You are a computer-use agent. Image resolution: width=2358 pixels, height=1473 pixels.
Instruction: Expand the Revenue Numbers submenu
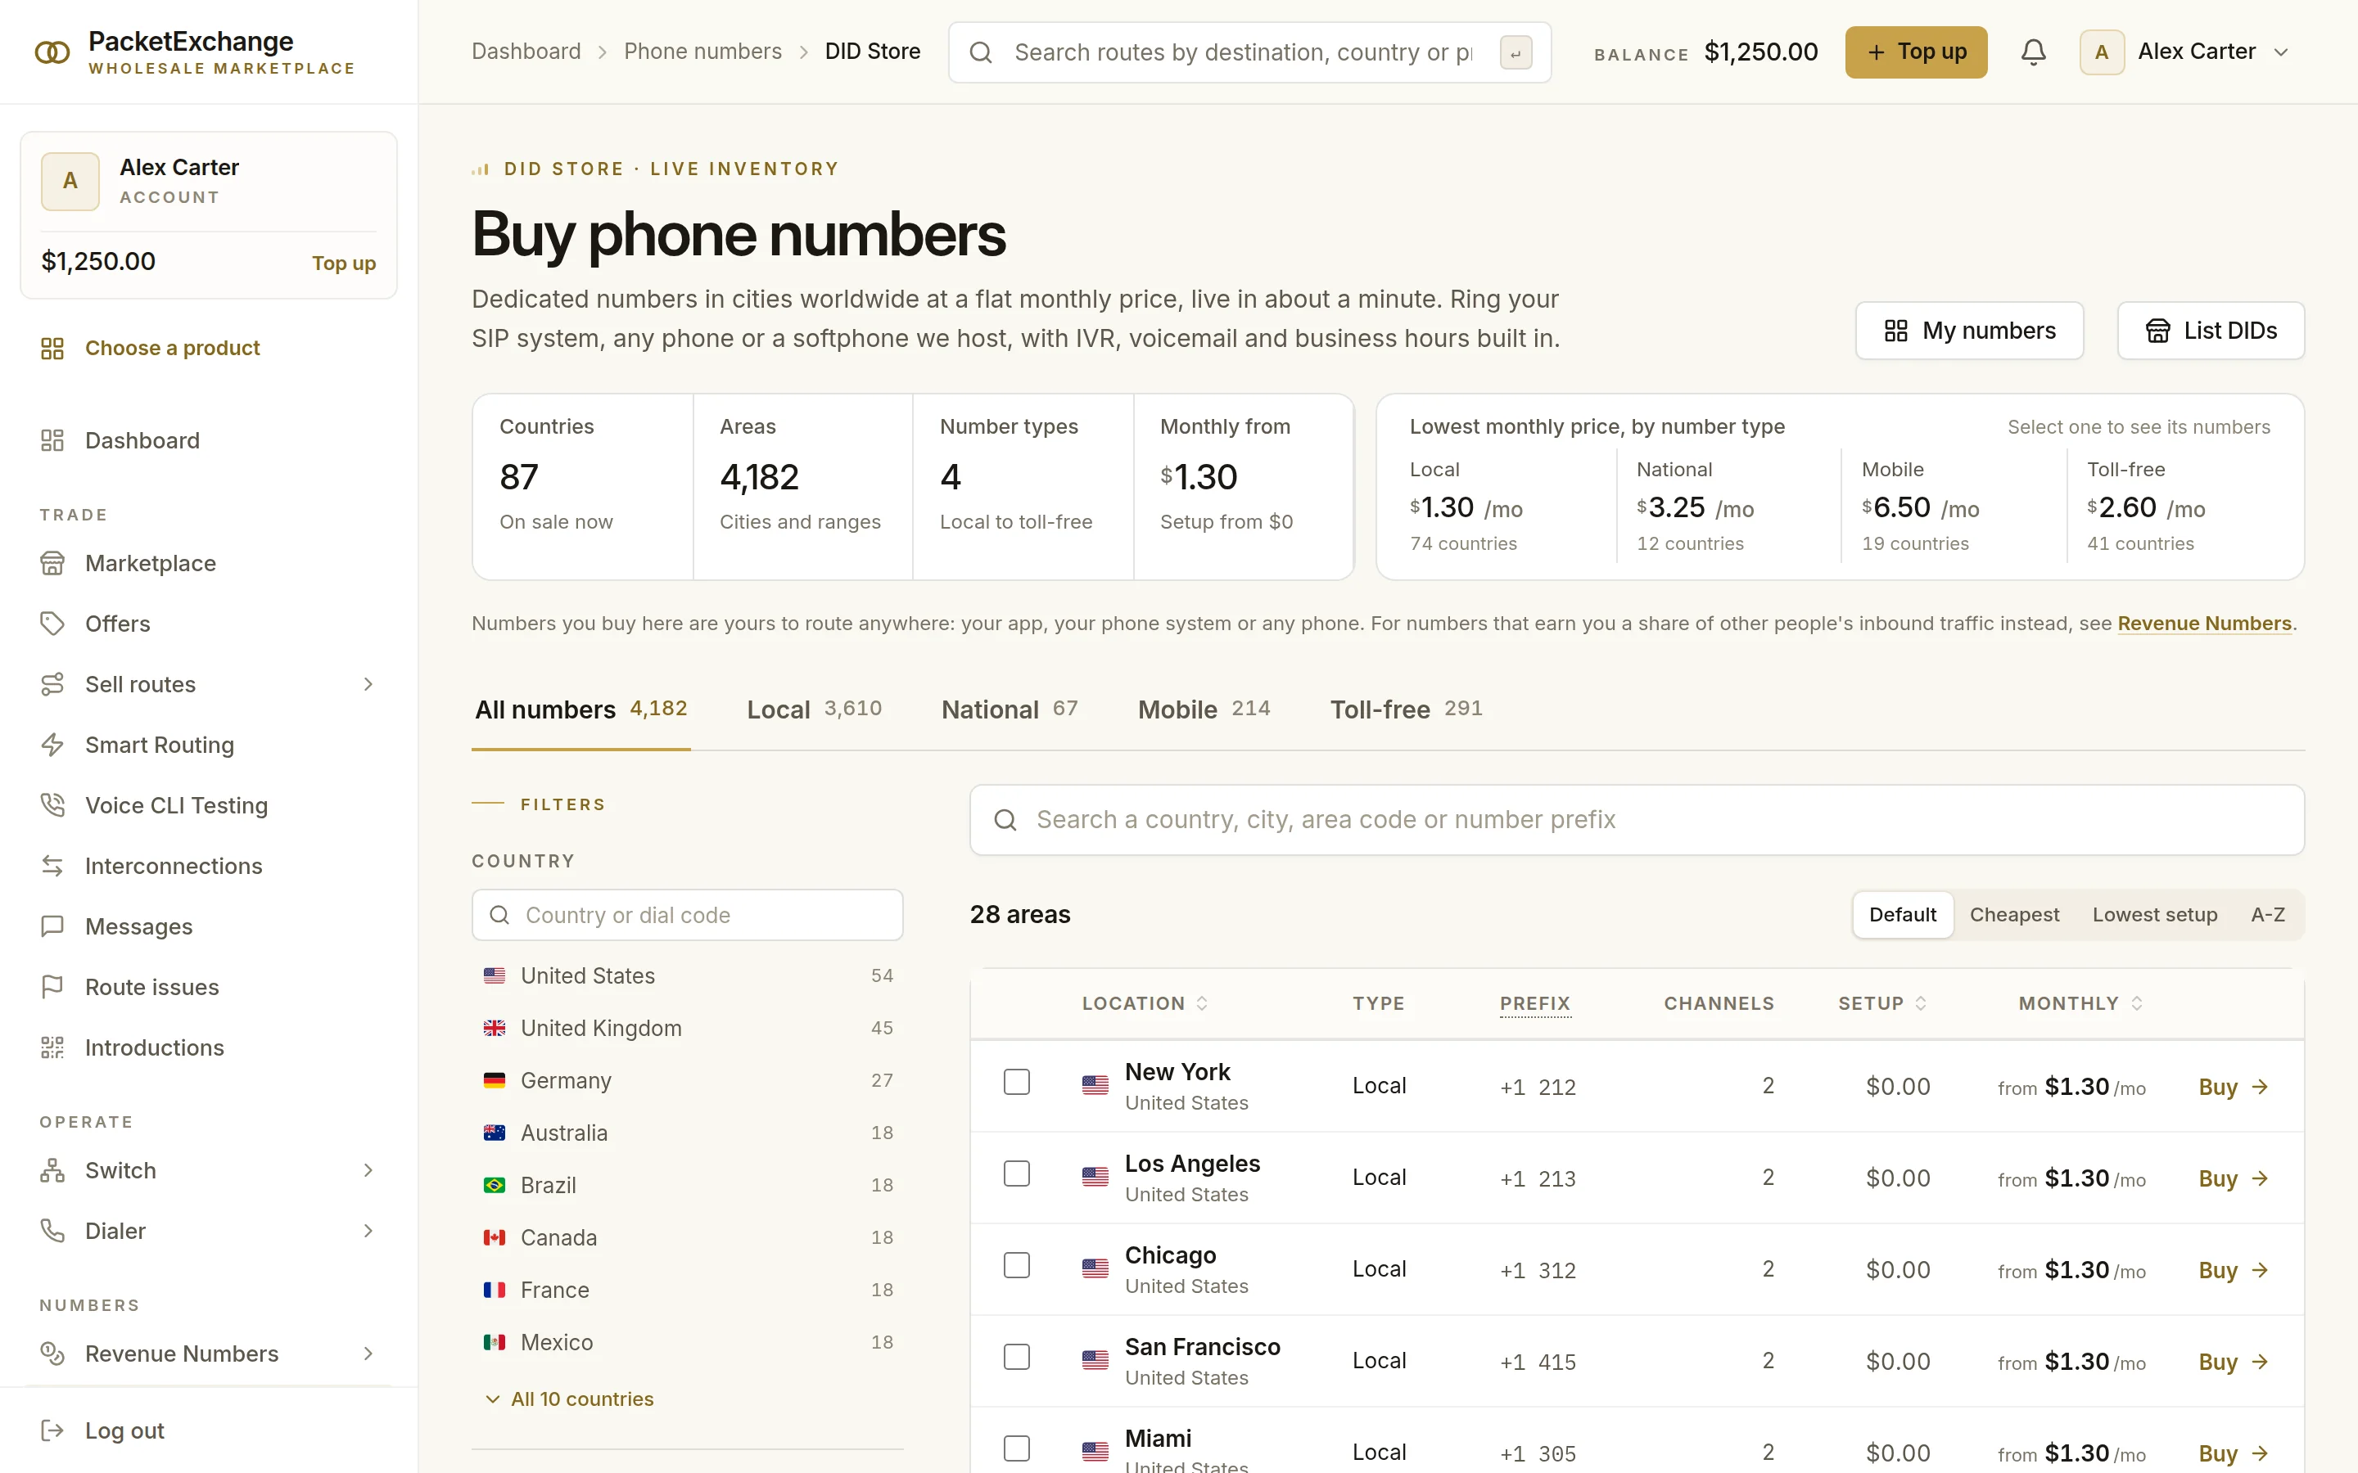[368, 1354]
